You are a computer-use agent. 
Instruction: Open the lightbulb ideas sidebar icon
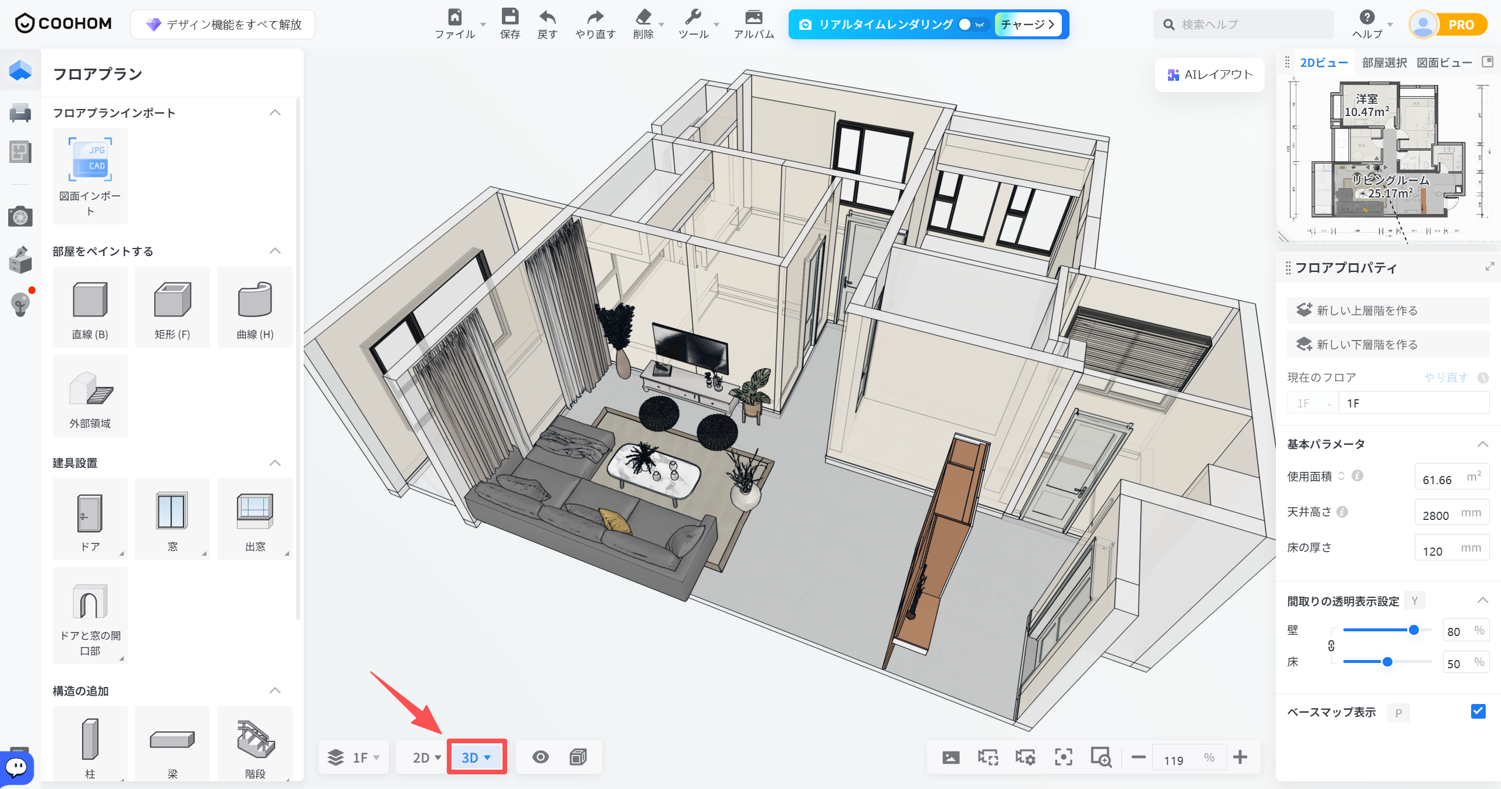(x=20, y=304)
